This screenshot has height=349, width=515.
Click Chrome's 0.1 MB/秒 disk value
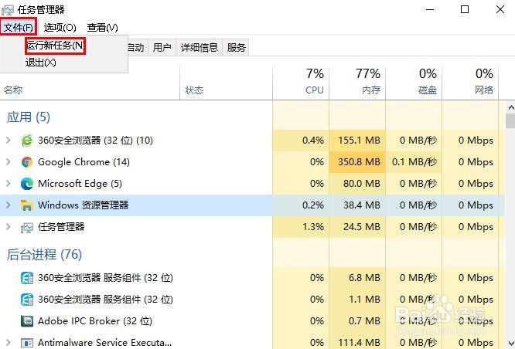pyautogui.click(x=414, y=162)
